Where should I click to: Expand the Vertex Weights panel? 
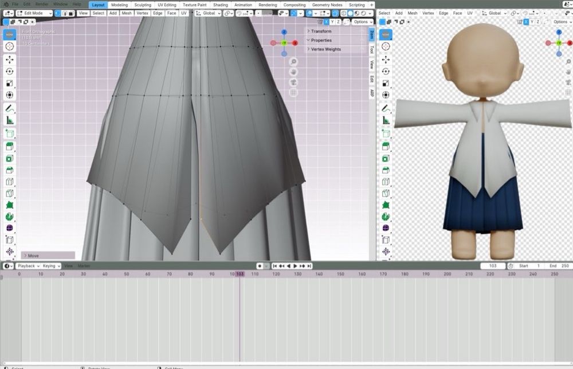click(x=325, y=49)
